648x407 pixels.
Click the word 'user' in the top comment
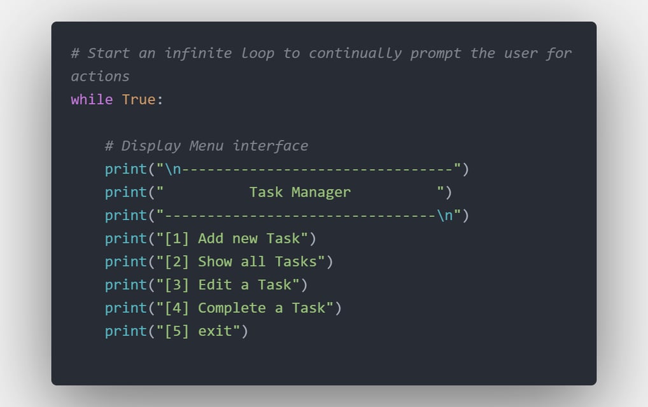click(521, 53)
